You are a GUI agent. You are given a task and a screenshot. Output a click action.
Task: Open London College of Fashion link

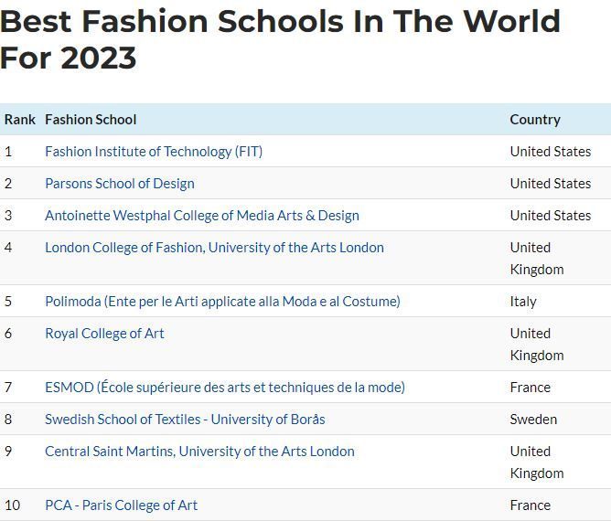(x=214, y=248)
